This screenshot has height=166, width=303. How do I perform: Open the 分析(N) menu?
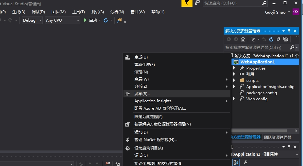[x=117, y=12]
